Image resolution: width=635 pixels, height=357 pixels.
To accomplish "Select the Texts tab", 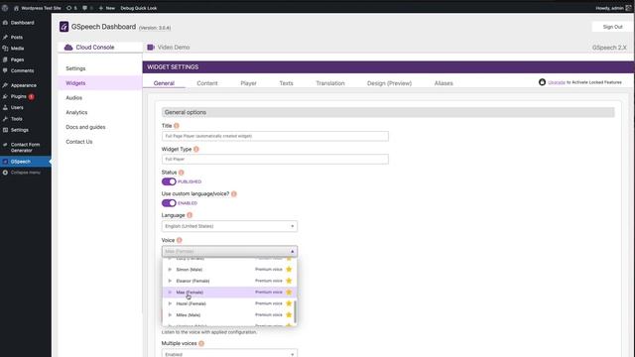I will [x=286, y=83].
